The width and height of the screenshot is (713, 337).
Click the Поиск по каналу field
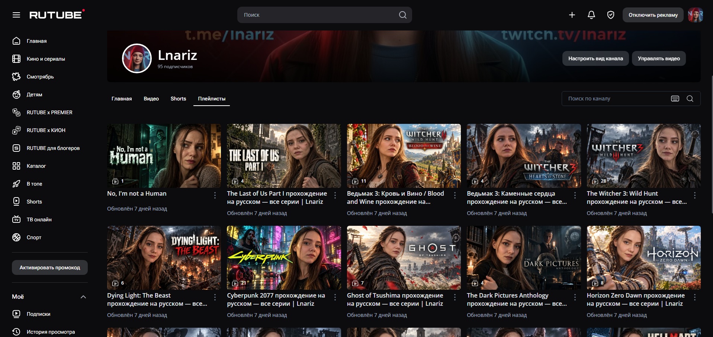(x=631, y=99)
